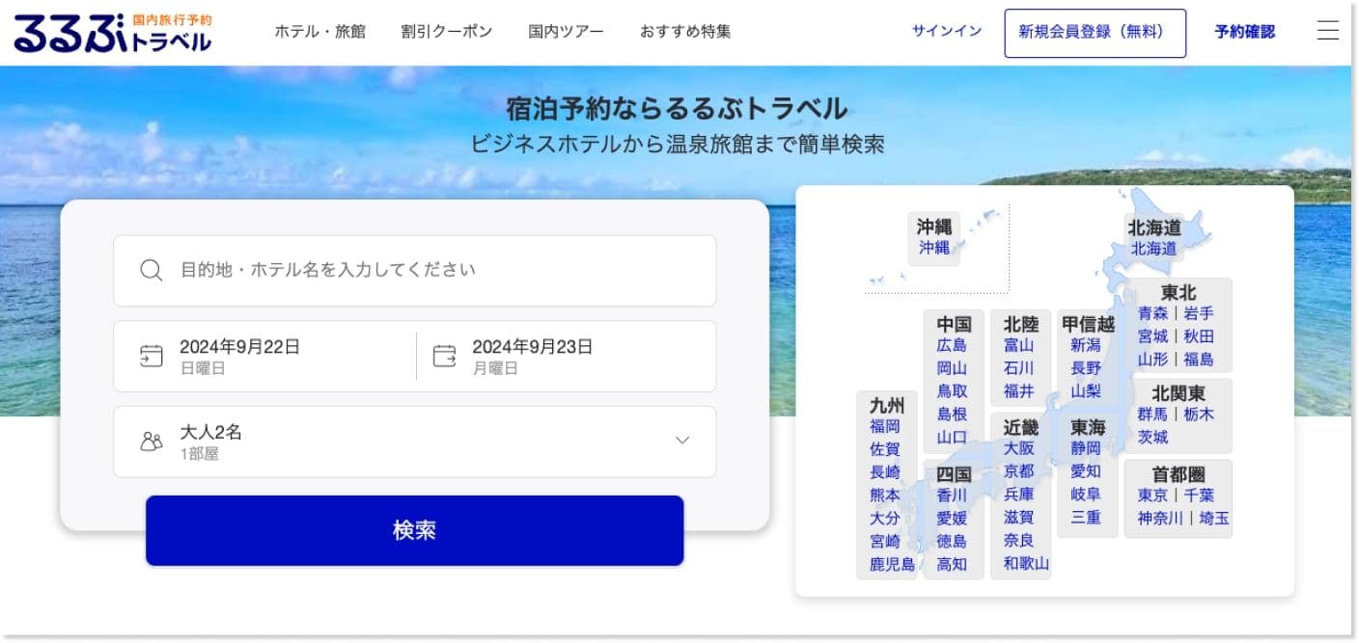Click the destination input field
This screenshot has width=1359, height=643.
coord(386,270)
